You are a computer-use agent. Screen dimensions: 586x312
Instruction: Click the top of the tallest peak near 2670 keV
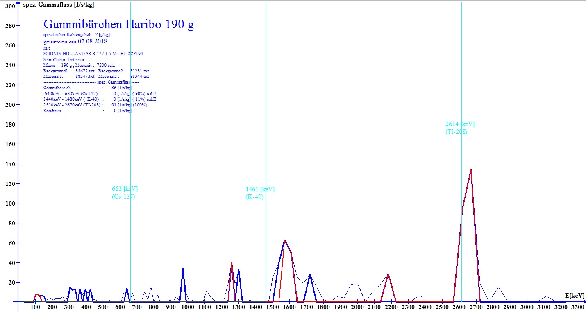click(x=471, y=170)
